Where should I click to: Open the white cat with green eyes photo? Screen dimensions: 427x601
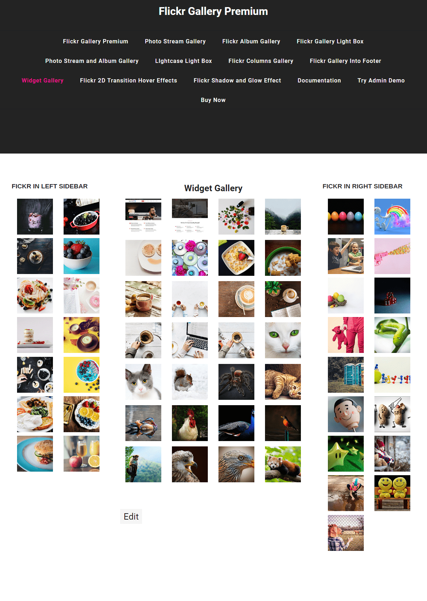pos(283,340)
